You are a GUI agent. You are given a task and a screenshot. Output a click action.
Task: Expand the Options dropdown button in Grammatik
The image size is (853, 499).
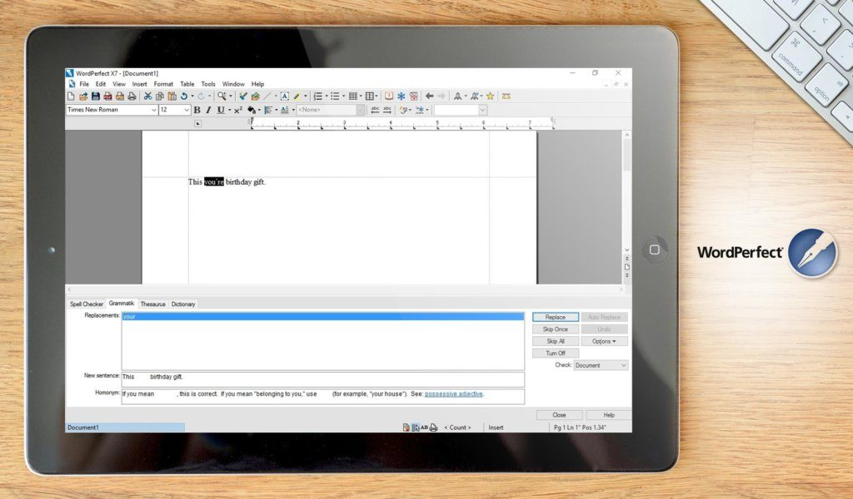(x=604, y=341)
